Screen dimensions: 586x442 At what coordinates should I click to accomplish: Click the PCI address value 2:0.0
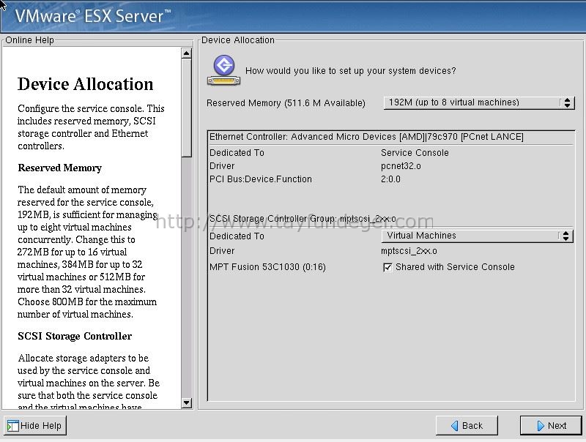[390, 179]
